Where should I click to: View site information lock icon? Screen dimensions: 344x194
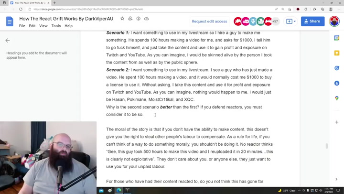tap(30, 9)
